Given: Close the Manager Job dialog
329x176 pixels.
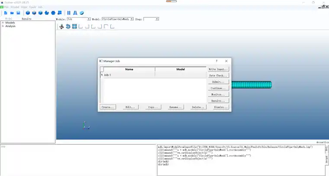Looking at the screenshot, I should (x=226, y=61).
